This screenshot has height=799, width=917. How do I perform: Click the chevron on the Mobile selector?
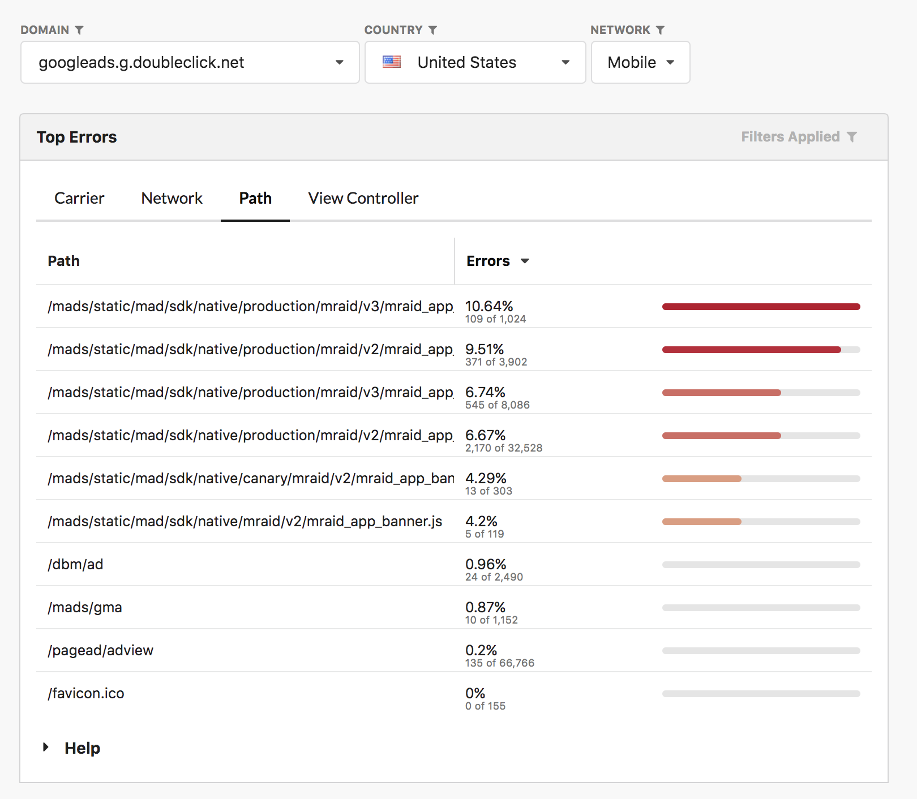point(671,63)
